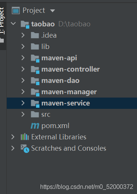
Task: Select the pom.xml file name
Action: (55, 126)
